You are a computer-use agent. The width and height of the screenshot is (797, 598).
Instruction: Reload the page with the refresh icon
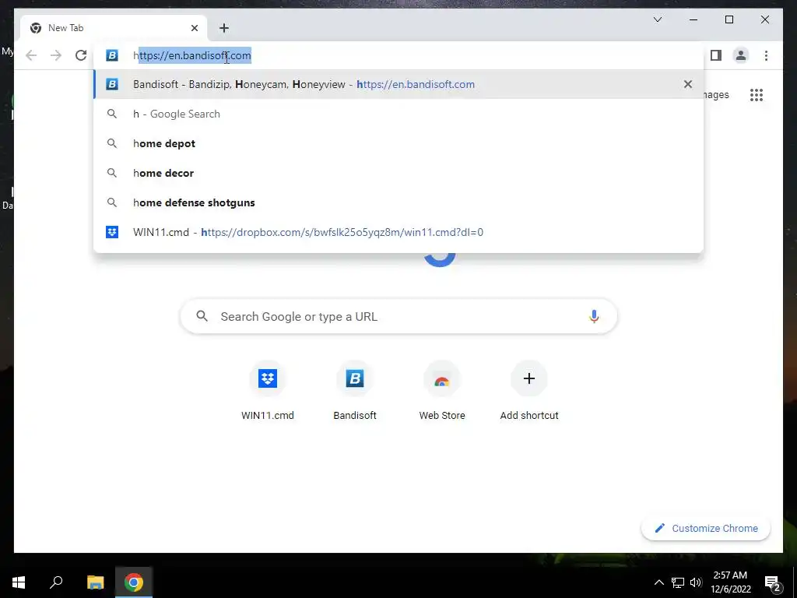81,55
